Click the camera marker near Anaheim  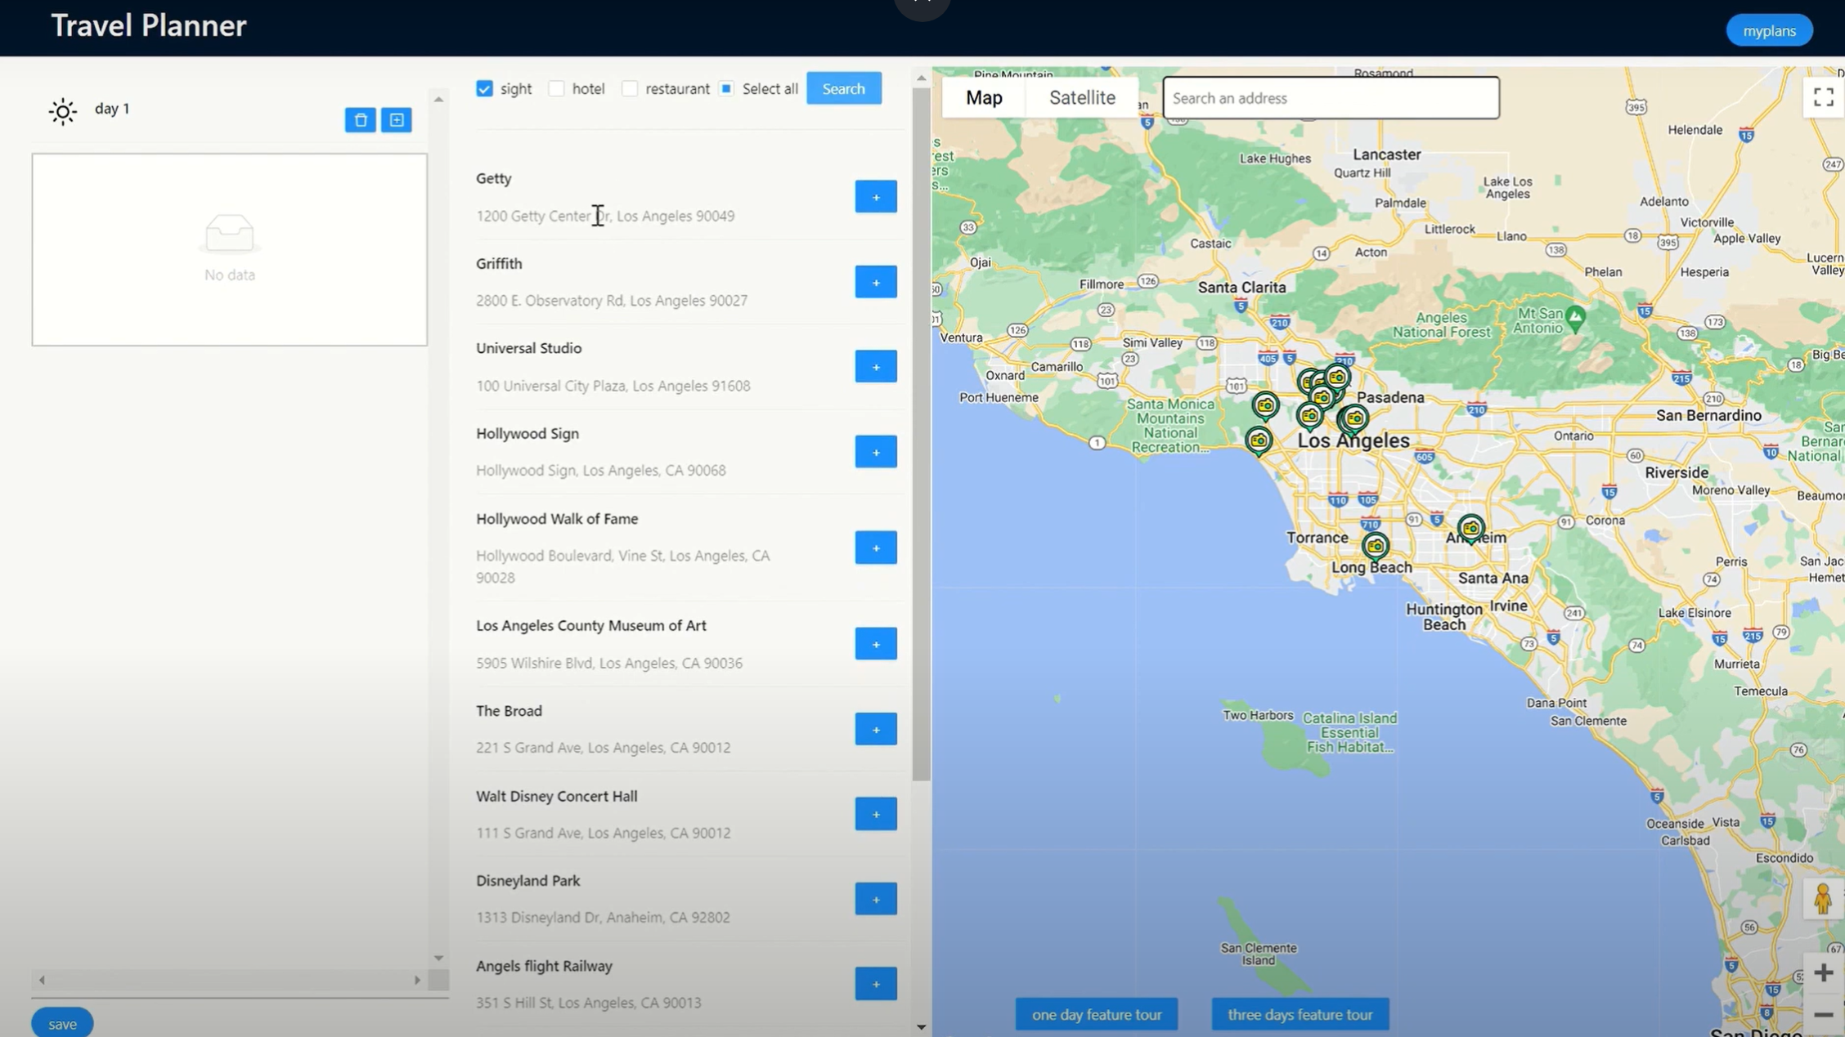[1470, 528]
